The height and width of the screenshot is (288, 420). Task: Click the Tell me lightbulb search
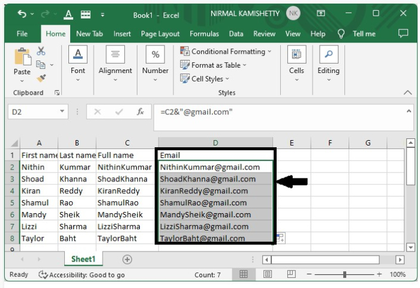pyautogui.click(x=341, y=34)
